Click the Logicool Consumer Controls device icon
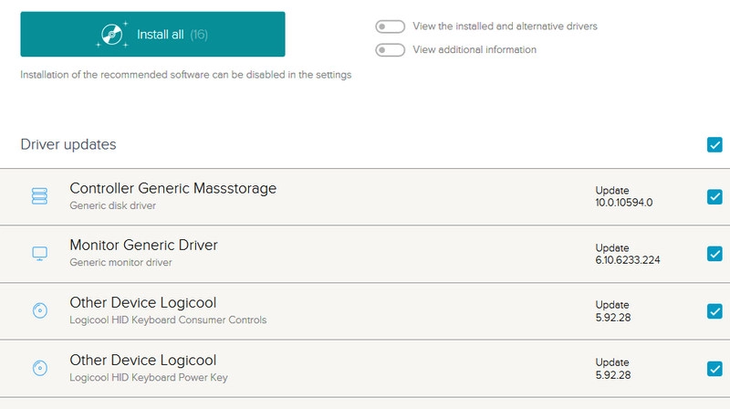The height and width of the screenshot is (409, 730). pos(39,311)
